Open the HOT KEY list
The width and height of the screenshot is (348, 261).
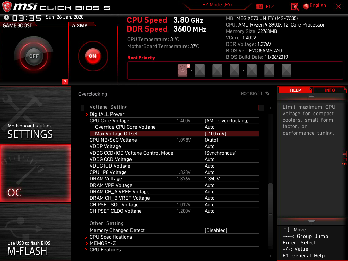tap(249, 94)
